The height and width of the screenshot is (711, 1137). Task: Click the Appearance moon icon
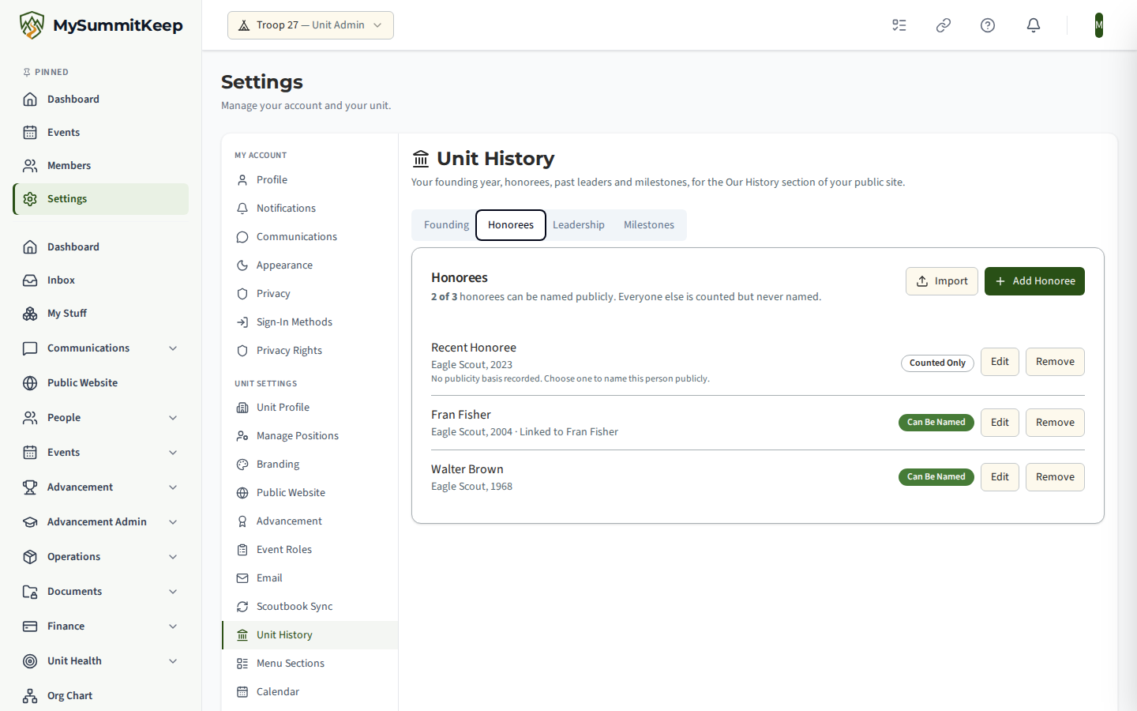point(242,265)
